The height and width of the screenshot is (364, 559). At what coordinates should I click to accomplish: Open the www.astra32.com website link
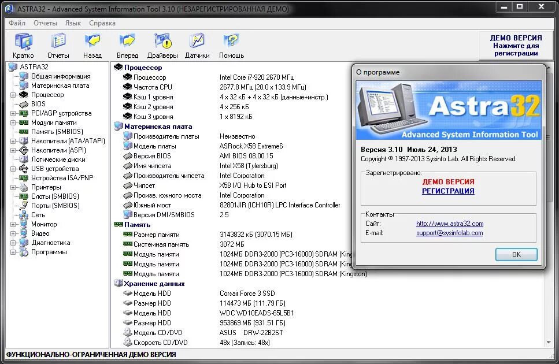(450, 224)
